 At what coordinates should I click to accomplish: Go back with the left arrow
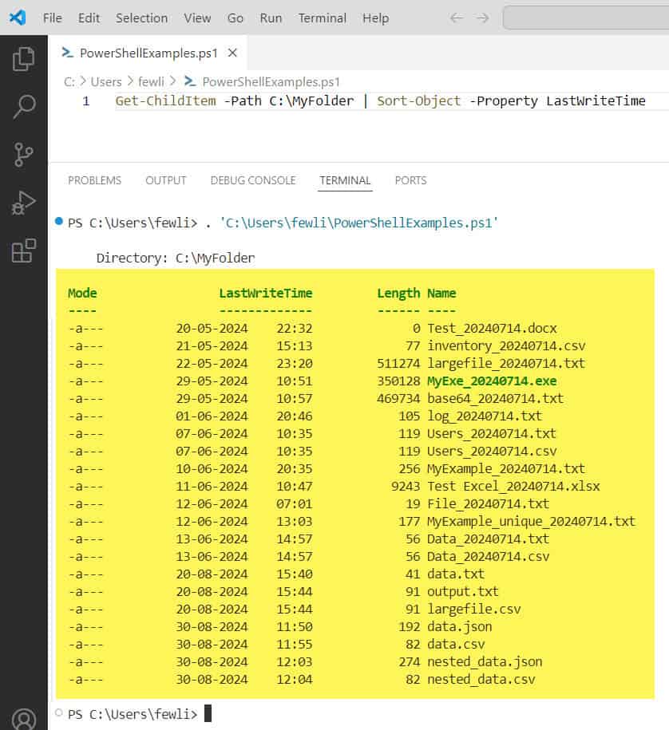point(457,18)
